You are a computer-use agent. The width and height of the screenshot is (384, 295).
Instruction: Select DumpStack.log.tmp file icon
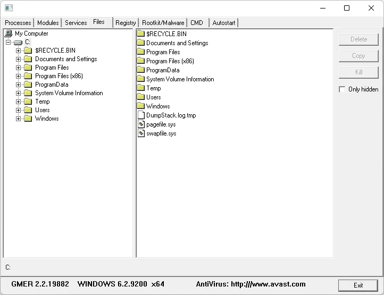point(141,115)
